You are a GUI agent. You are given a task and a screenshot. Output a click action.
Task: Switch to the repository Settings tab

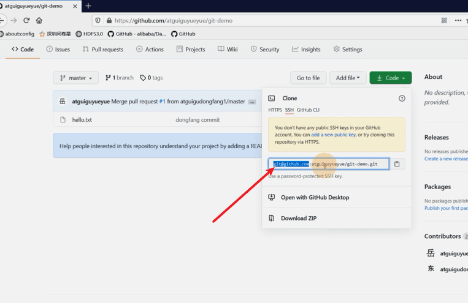[348, 50]
